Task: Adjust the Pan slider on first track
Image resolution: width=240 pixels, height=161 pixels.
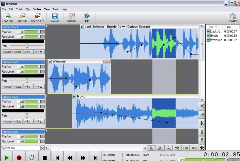Action: coord(27,46)
